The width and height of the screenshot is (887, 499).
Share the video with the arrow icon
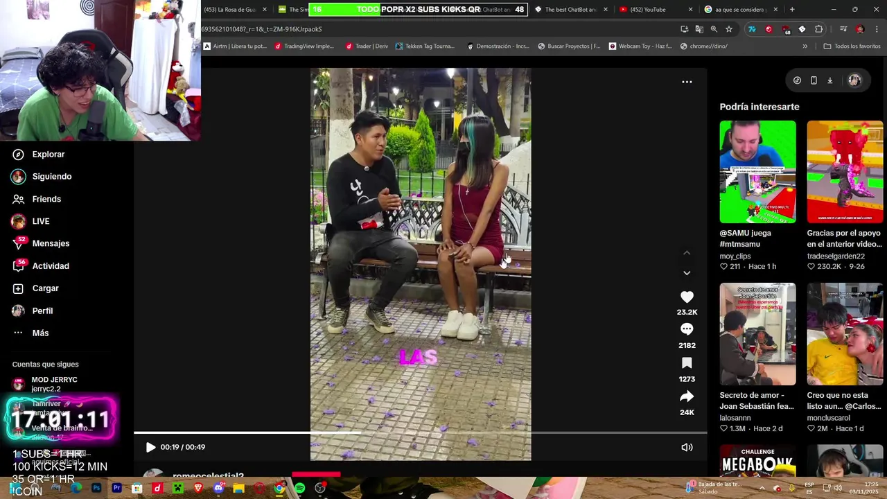(687, 396)
